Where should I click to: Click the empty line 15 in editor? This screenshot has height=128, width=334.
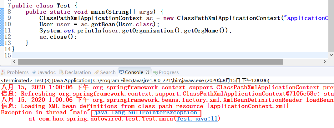tap(170, 56)
